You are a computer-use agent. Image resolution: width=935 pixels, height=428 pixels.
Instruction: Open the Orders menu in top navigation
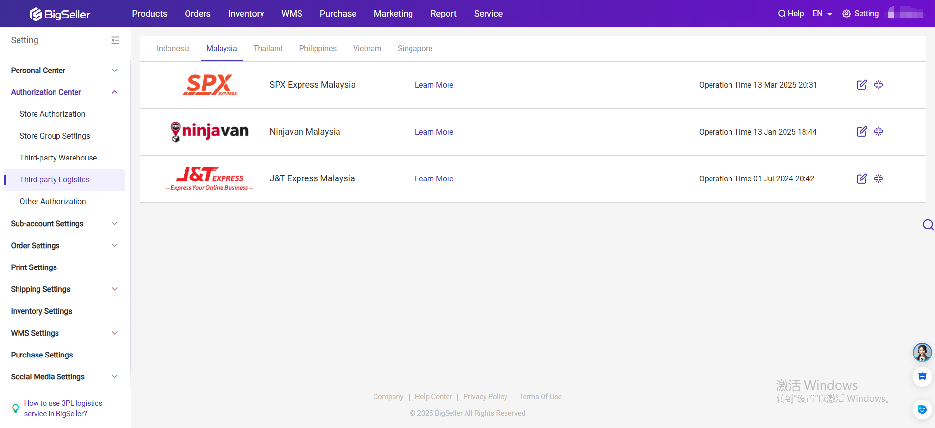point(197,14)
